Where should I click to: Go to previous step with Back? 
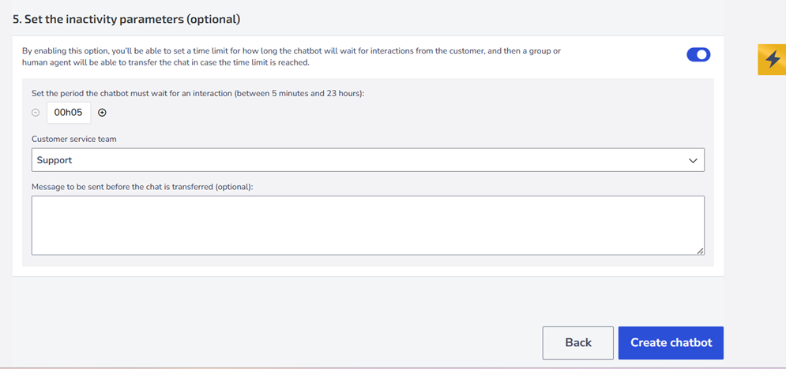[578, 343]
